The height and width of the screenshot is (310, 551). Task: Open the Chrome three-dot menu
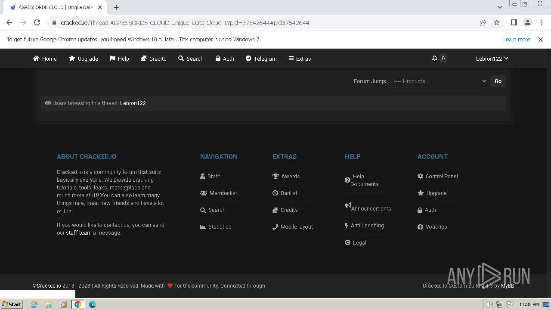pos(542,22)
